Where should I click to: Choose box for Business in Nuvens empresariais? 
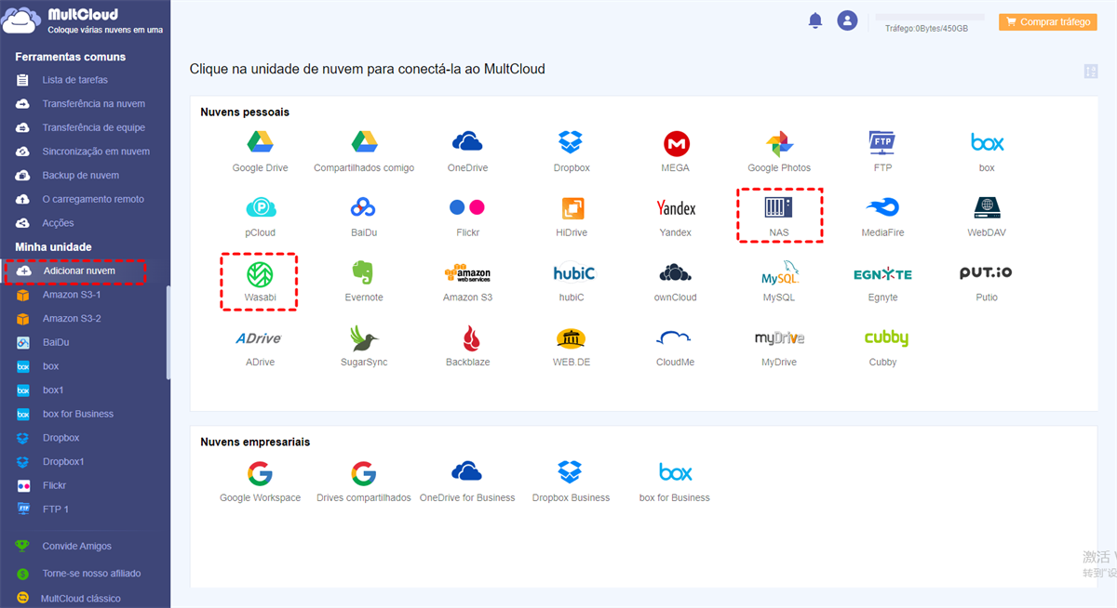[x=675, y=472]
